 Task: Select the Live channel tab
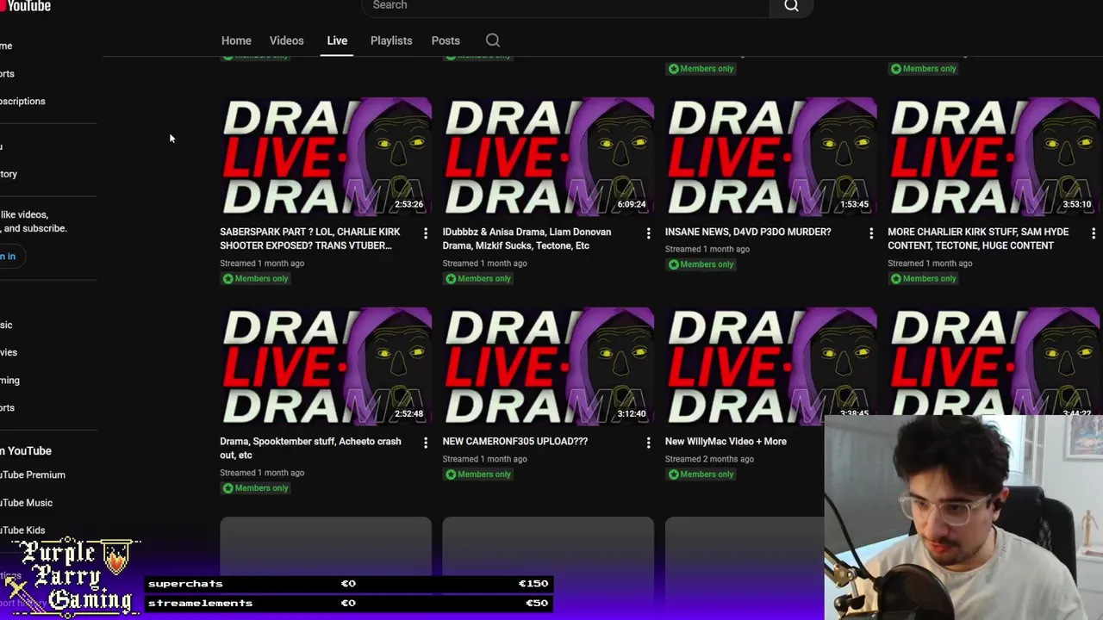coord(337,40)
